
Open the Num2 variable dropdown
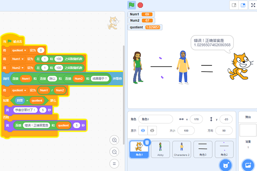tap(18, 67)
